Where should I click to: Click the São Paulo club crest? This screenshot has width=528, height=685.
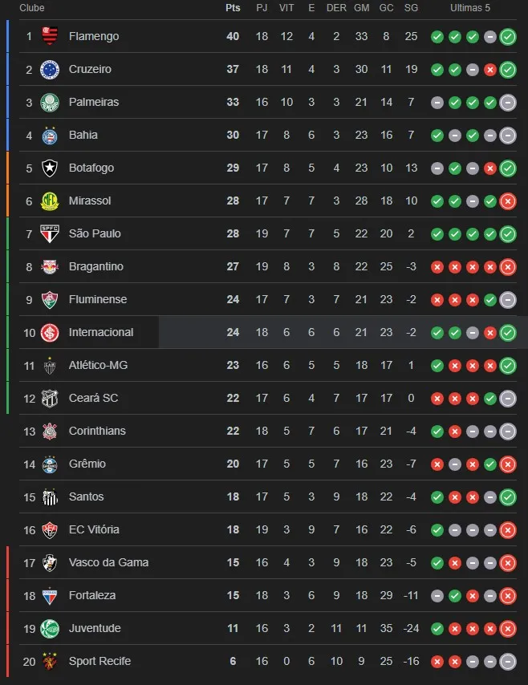[x=50, y=233]
